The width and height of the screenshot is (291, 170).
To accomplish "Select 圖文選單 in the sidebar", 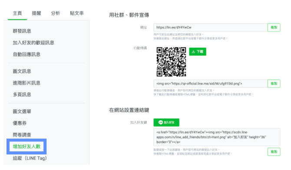I will click(x=22, y=111).
